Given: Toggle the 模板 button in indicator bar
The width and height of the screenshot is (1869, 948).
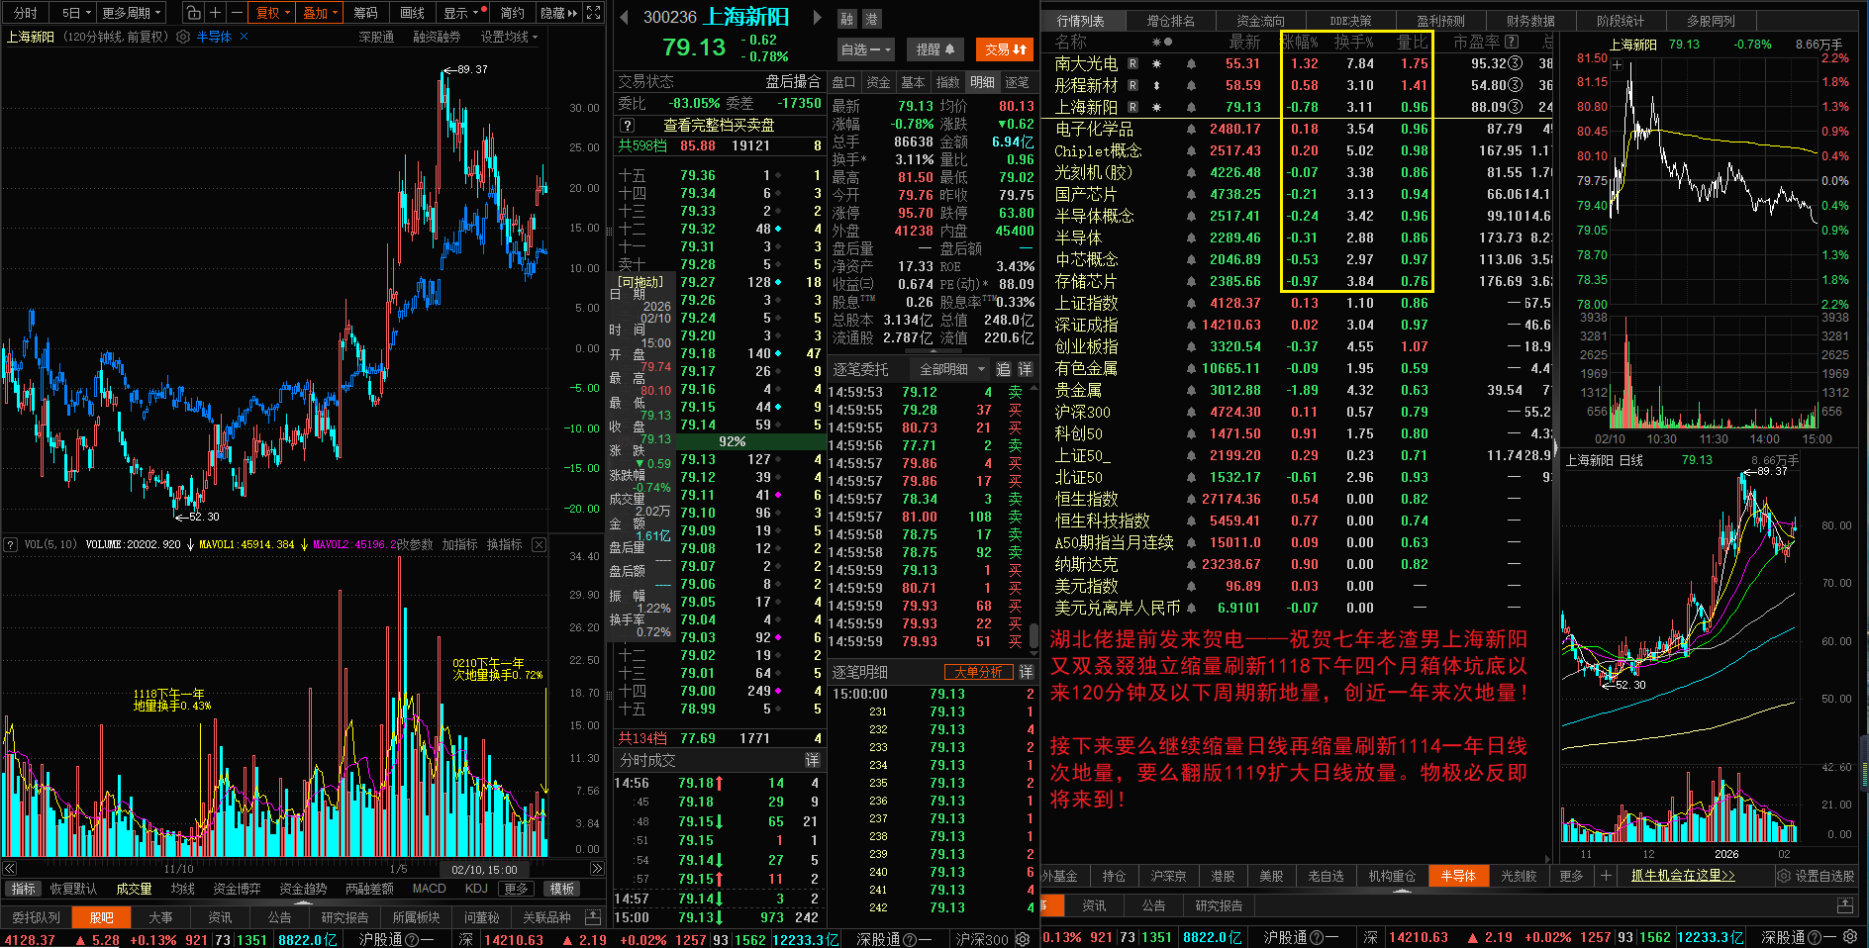Looking at the screenshot, I should (x=562, y=889).
